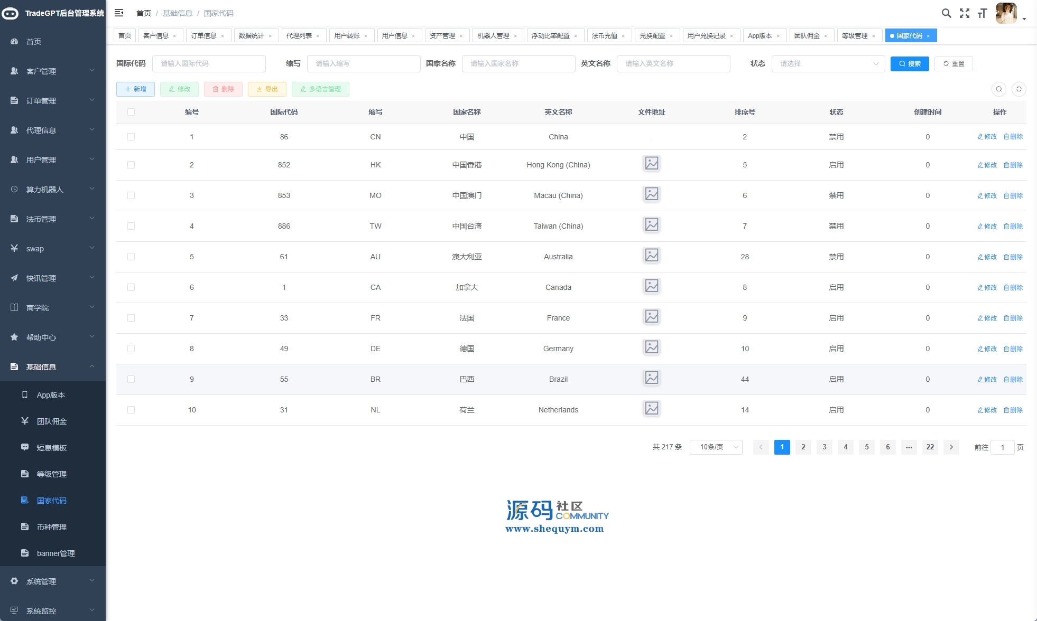Click 修改 link for the Canada row

pos(987,288)
